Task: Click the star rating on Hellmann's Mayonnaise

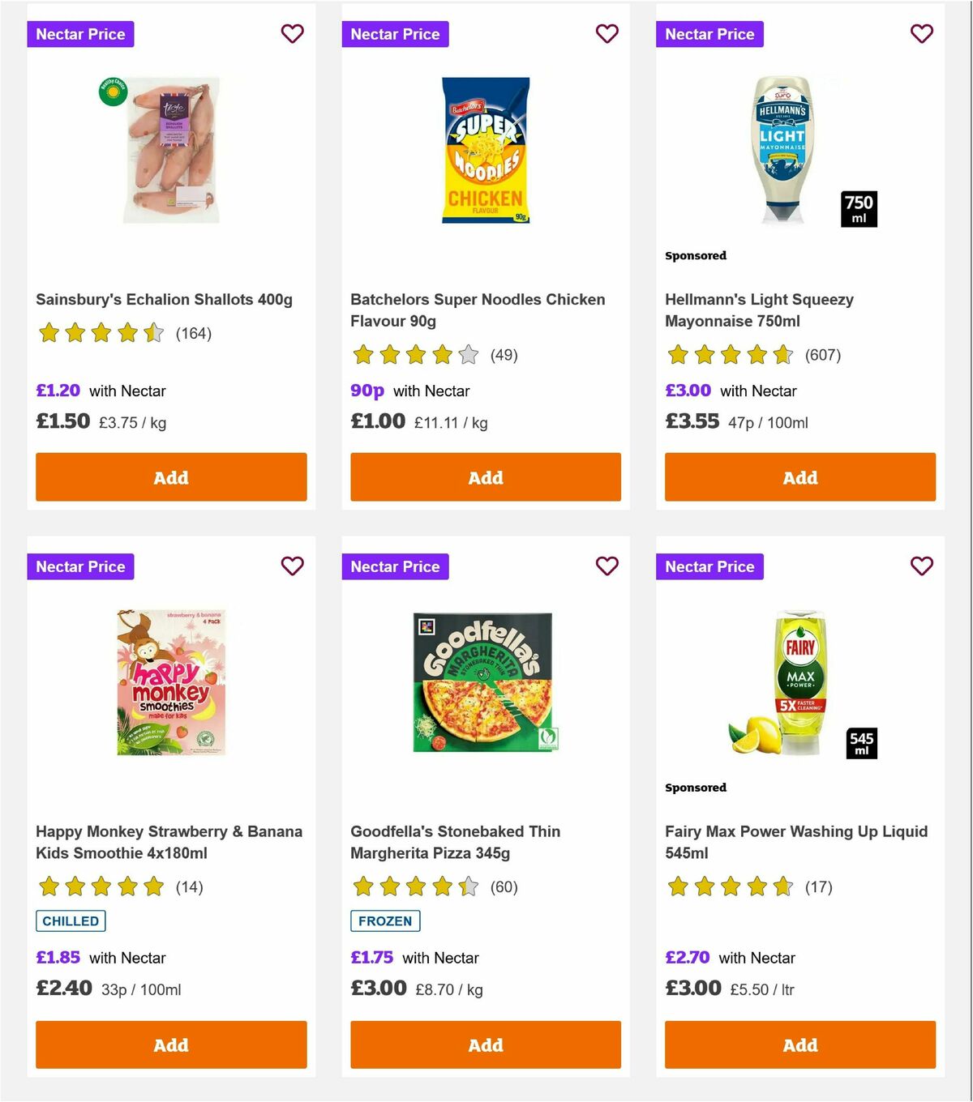Action: tap(729, 355)
